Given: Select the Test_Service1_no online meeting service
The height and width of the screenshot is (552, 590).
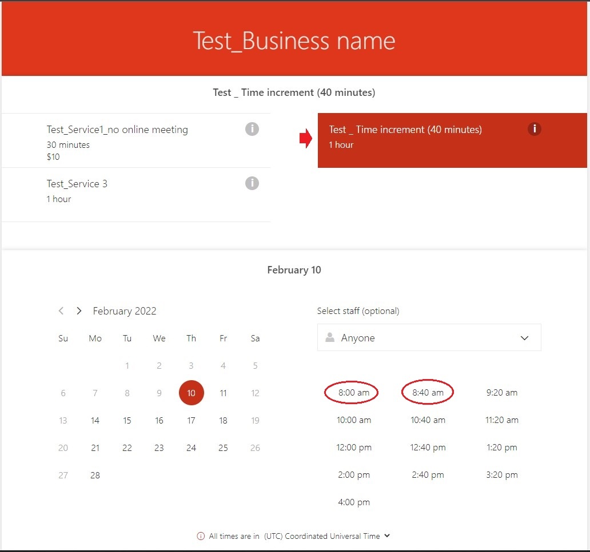Looking at the screenshot, I should 136,140.
